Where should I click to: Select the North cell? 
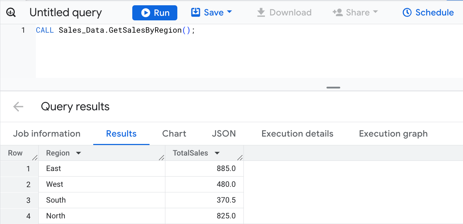pos(102,216)
